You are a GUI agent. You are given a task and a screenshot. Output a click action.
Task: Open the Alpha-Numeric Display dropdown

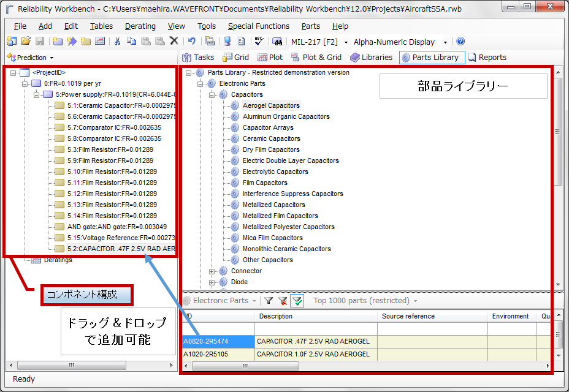coord(445,42)
